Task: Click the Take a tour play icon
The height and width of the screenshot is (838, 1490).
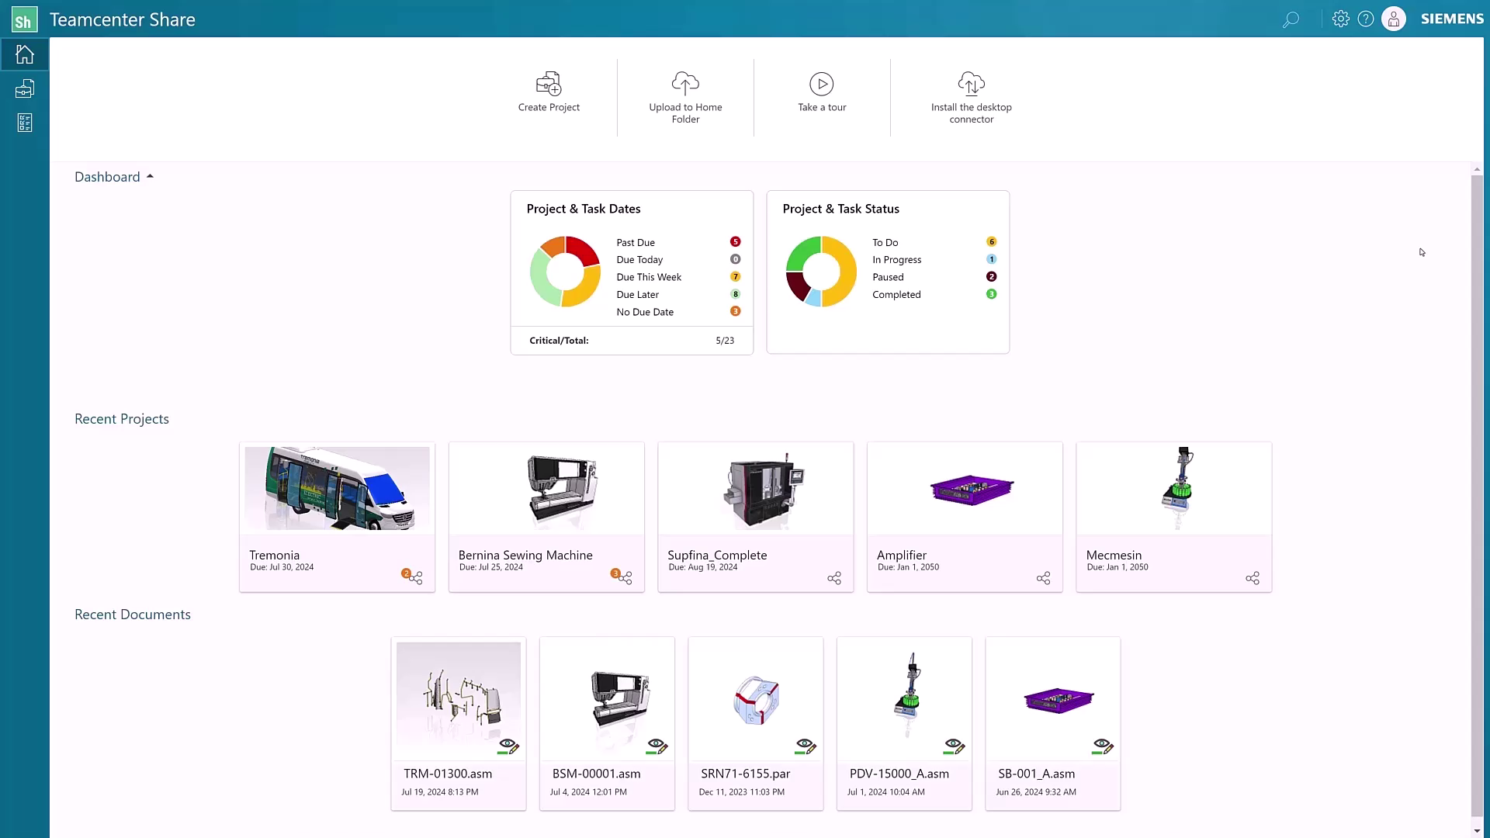Action: (x=822, y=84)
